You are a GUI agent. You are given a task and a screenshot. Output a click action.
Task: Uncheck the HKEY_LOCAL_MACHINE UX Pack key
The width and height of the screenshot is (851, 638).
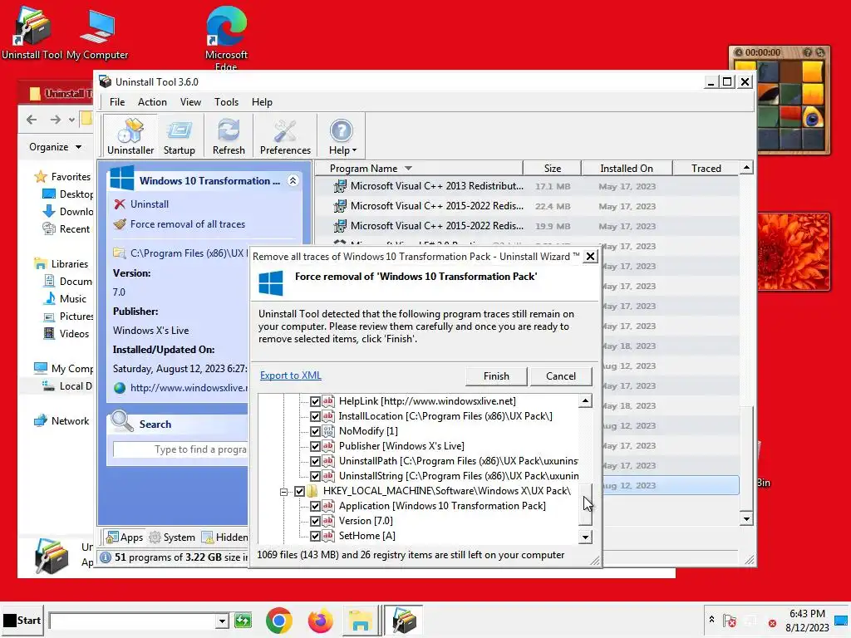pyautogui.click(x=299, y=491)
